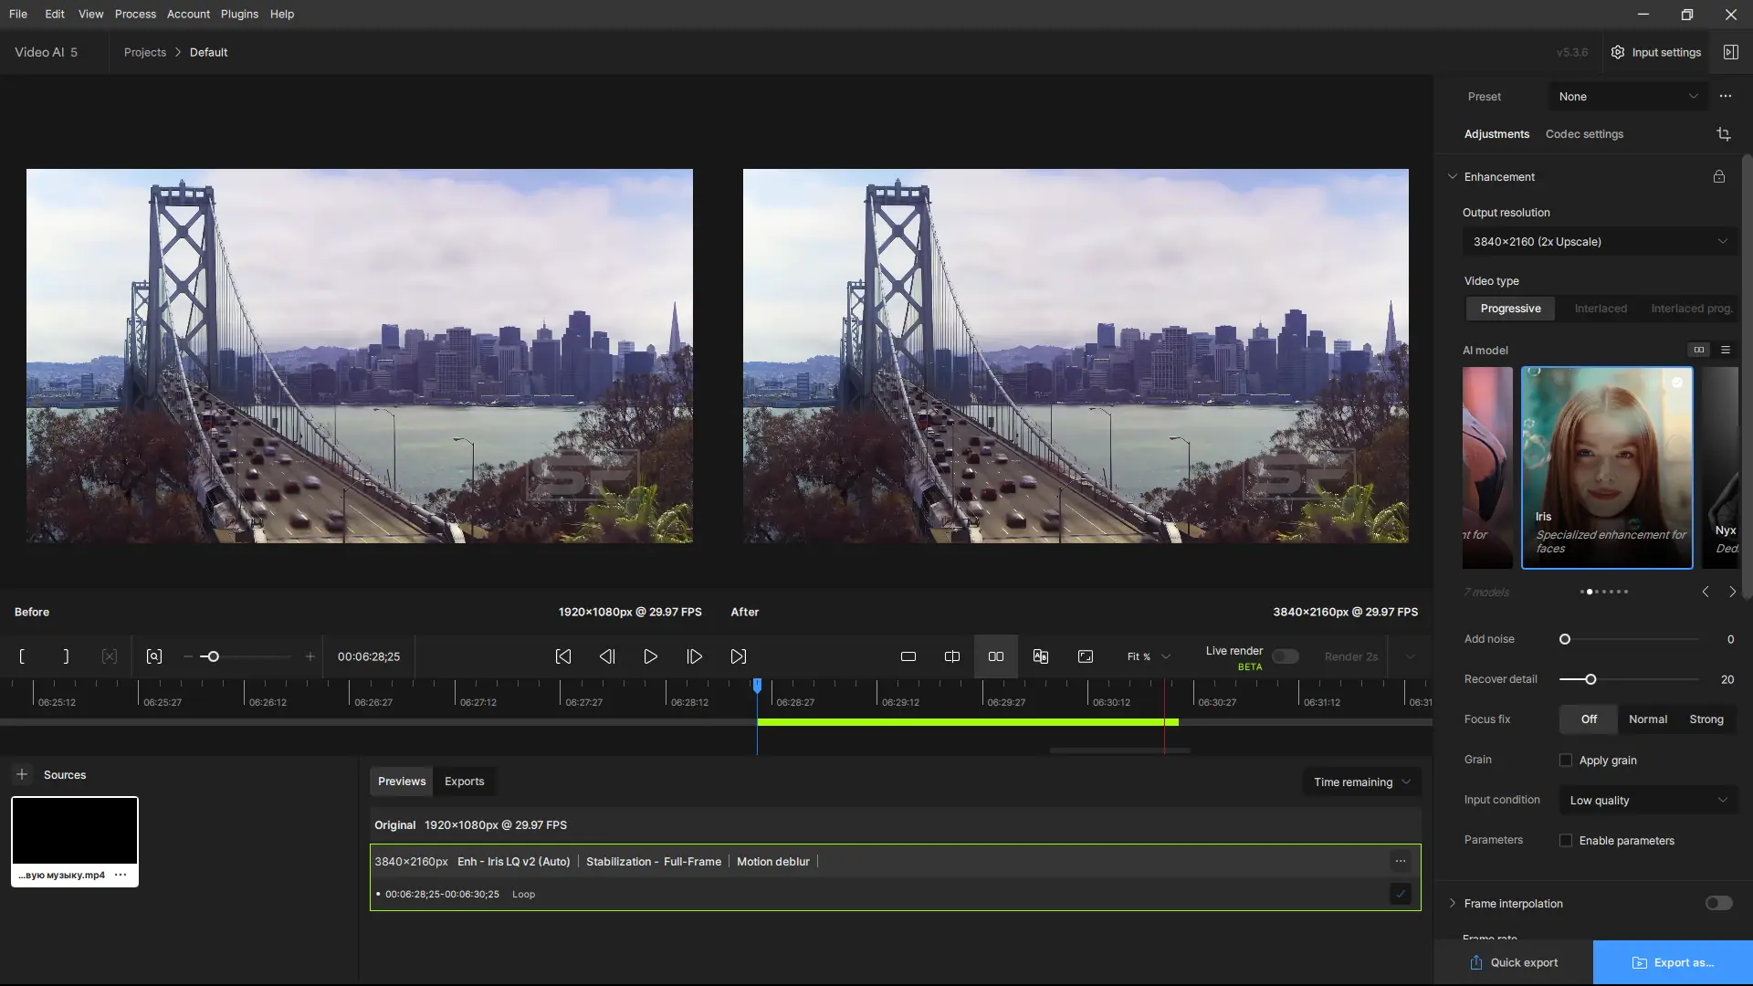Viewport: 1753px width, 986px height.
Task: Toggle the Live render switch
Action: coord(1286,656)
